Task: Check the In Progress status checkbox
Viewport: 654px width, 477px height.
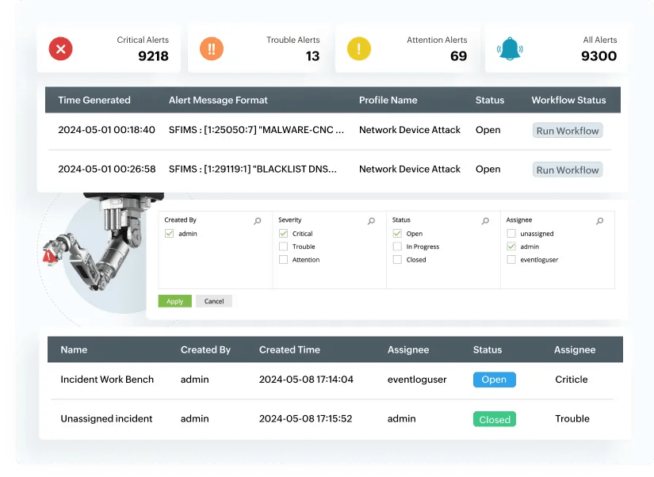Action: coord(397,246)
